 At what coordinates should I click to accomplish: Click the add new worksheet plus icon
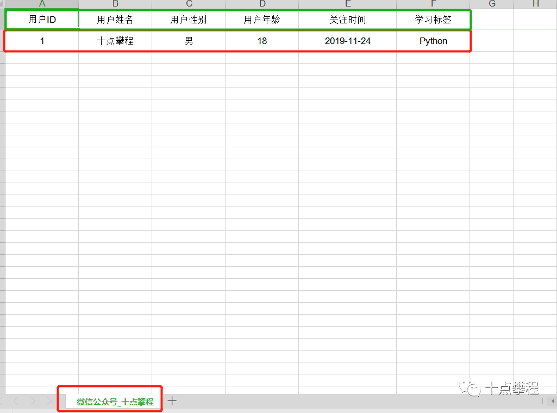pyautogui.click(x=172, y=400)
